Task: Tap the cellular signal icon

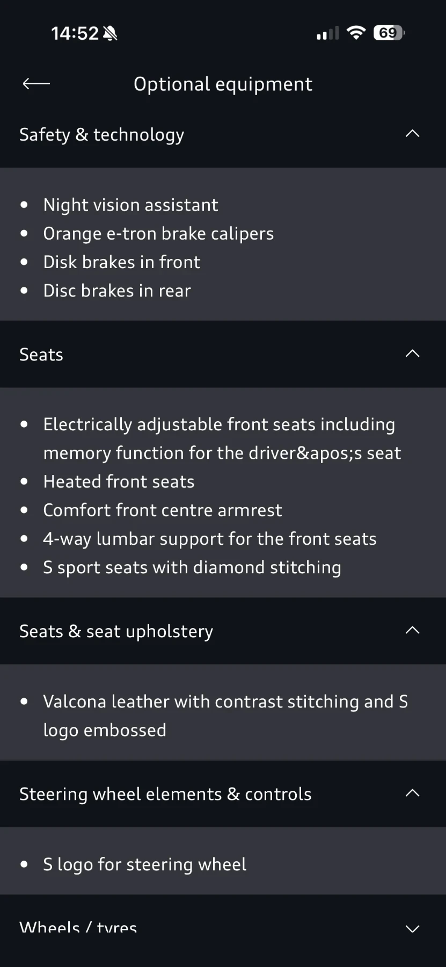Action: pos(327,32)
